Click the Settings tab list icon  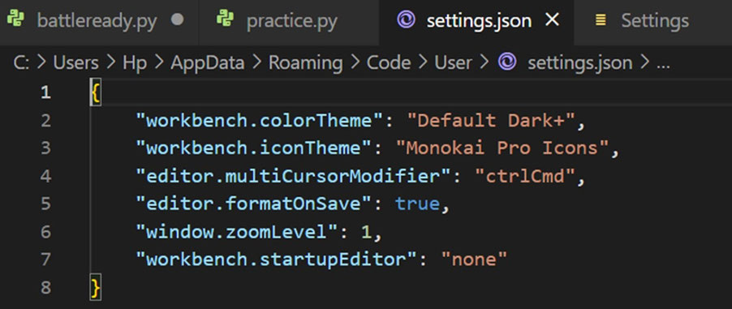pos(601,20)
